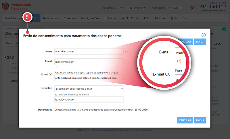This screenshot has width=230, height=139.
Task: Open the POS menu item
Action: (146, 18)
